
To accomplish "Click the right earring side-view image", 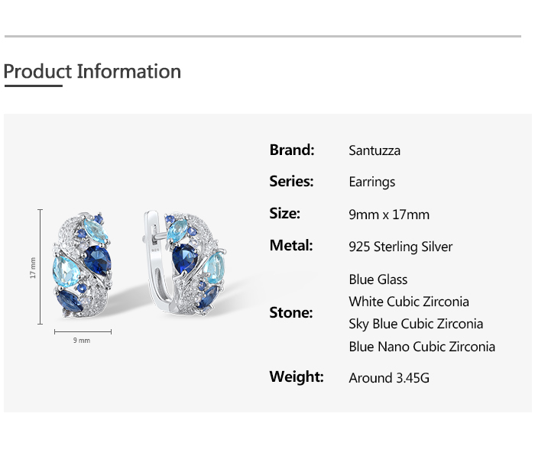I will 187,263.
